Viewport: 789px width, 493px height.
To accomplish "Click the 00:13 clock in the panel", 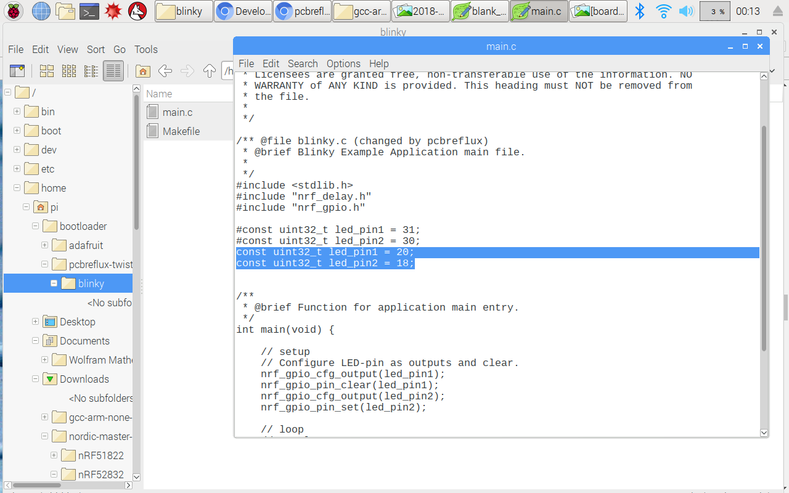I will click(748, 11).
